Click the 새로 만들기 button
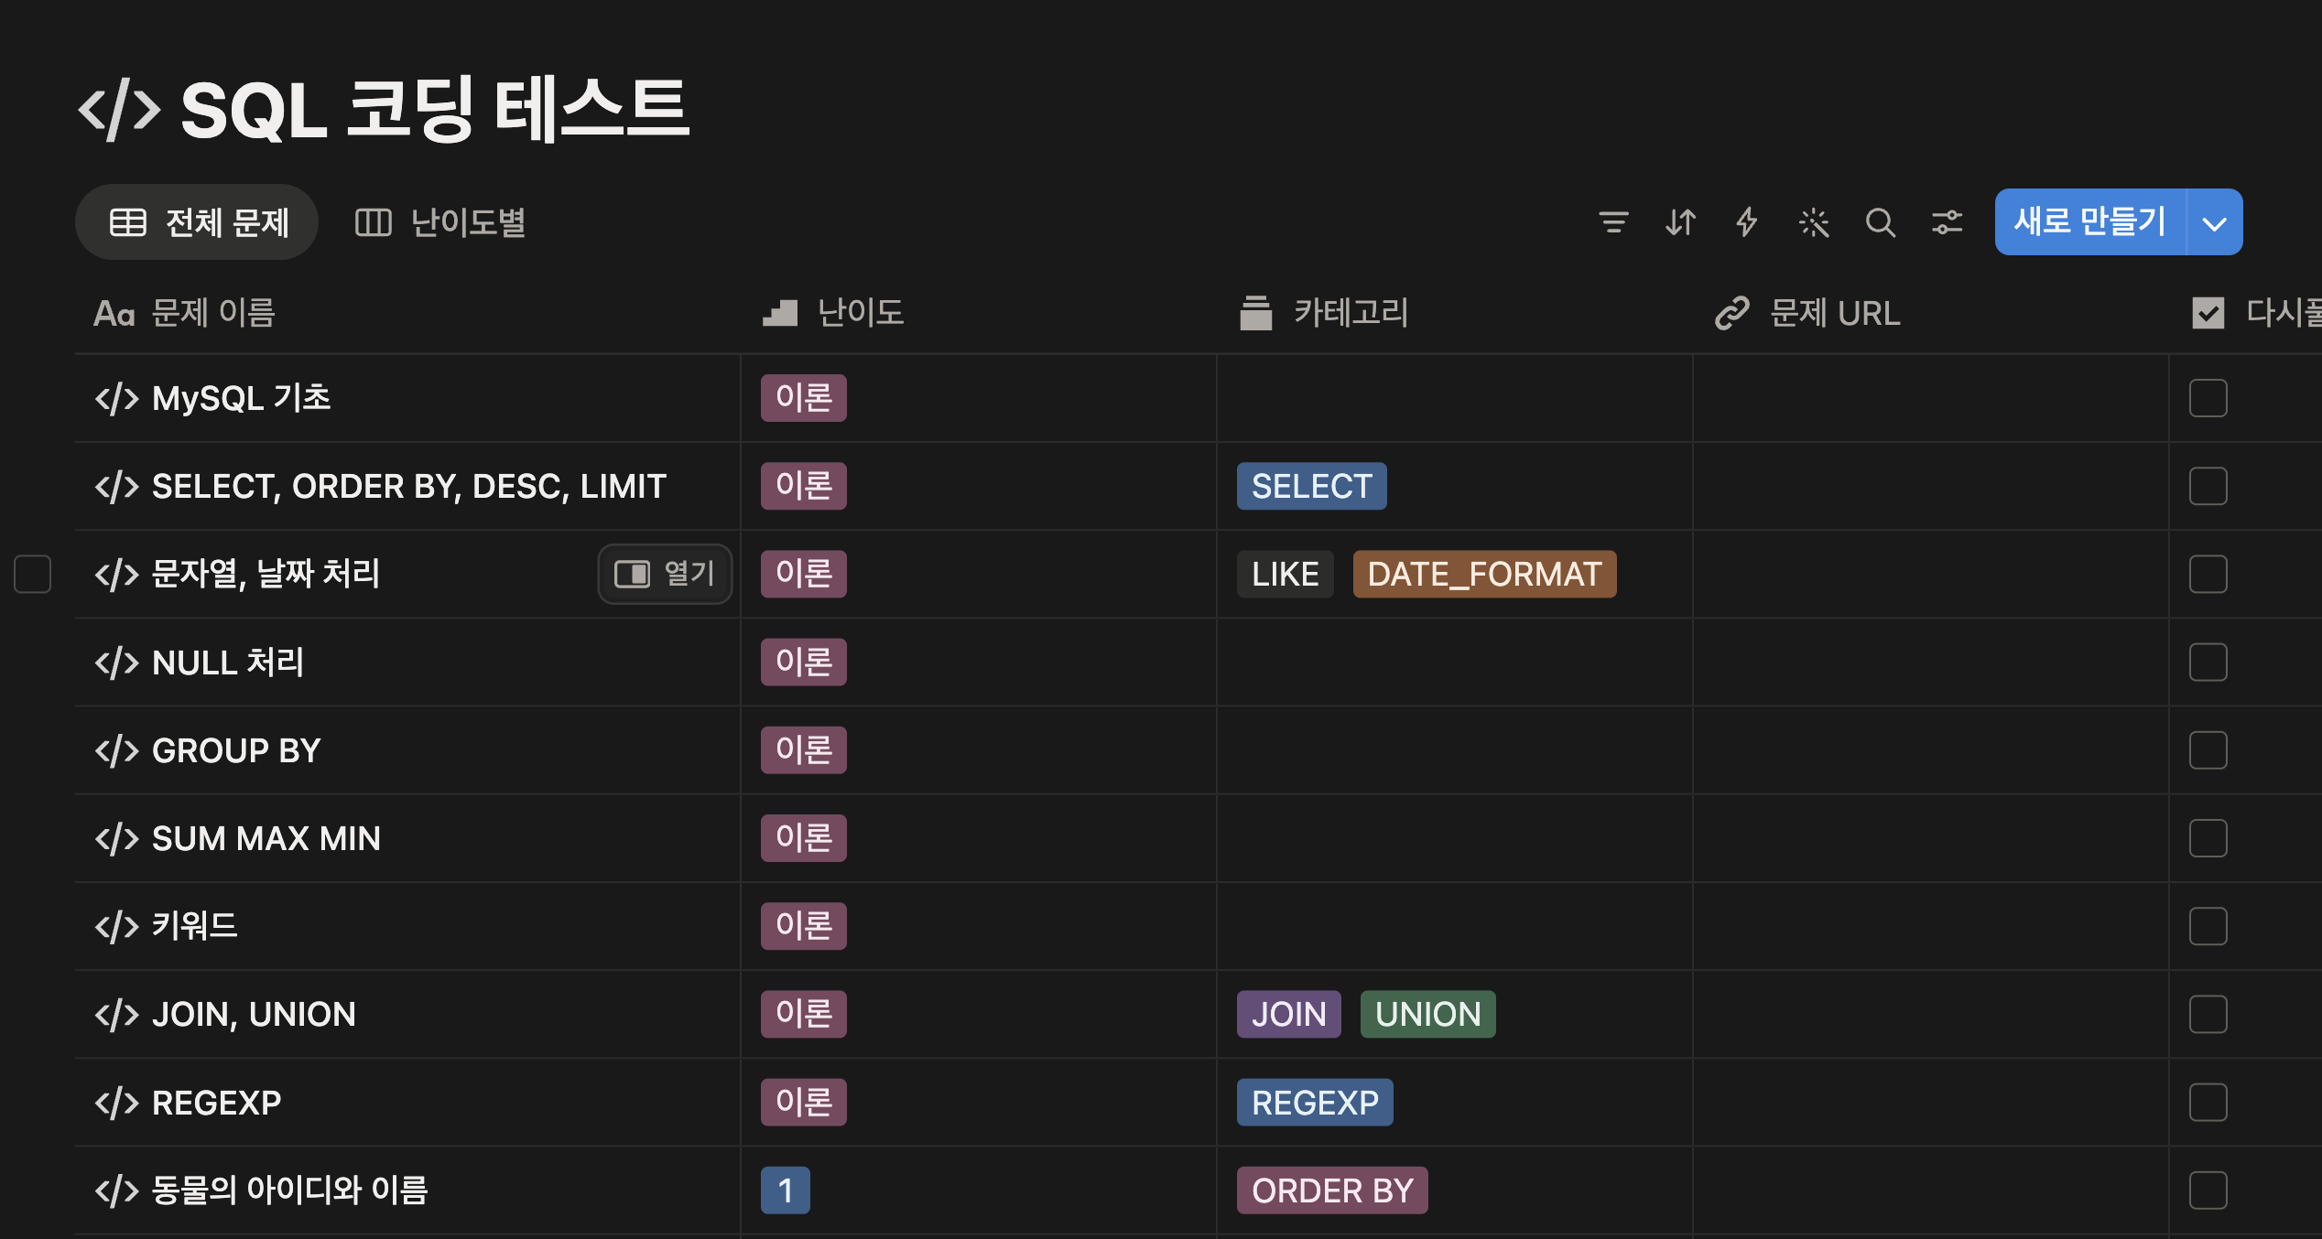 [2089, 222]
